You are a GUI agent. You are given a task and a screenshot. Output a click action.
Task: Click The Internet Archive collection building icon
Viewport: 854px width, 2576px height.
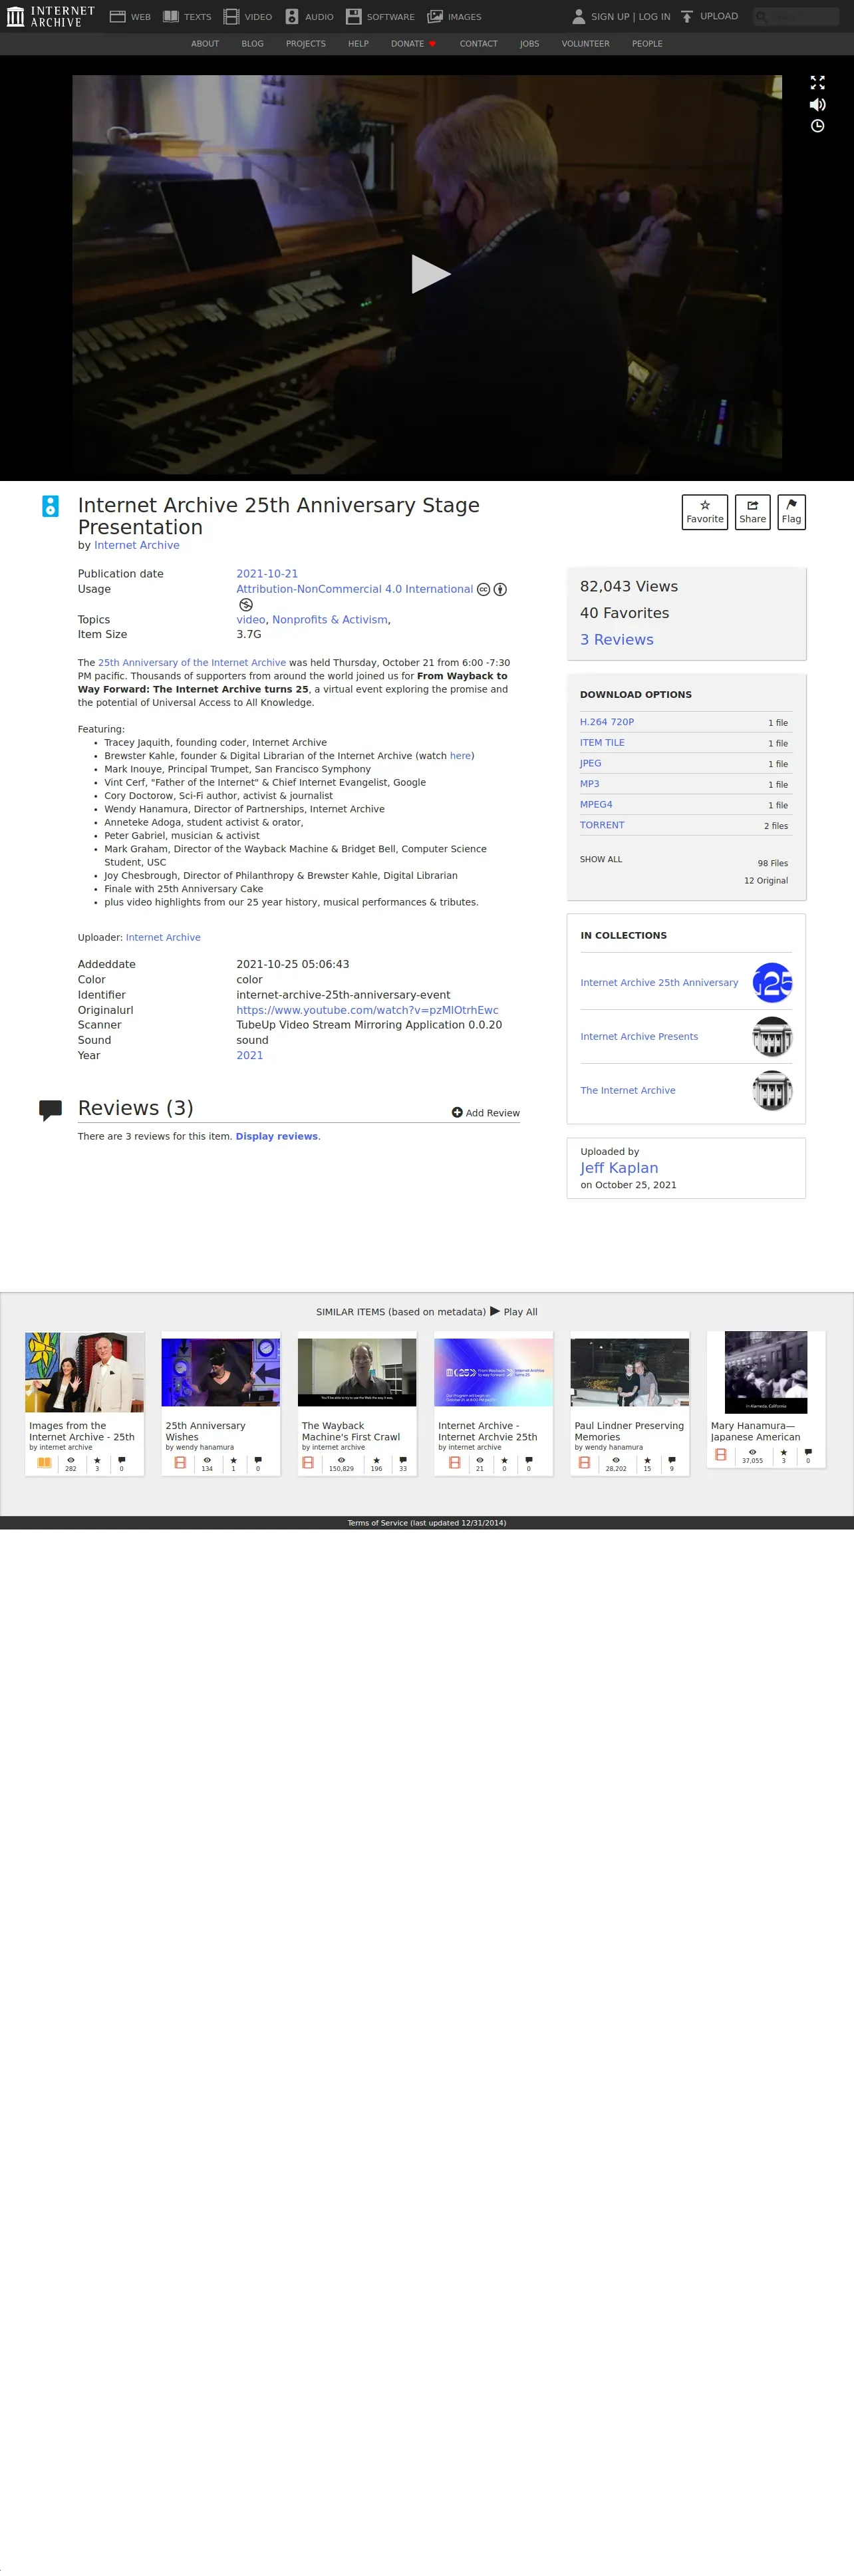(772, 1091)
